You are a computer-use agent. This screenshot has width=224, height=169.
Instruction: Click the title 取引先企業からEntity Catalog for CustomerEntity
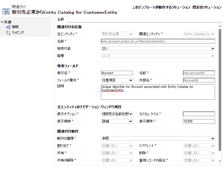[65, 12]
